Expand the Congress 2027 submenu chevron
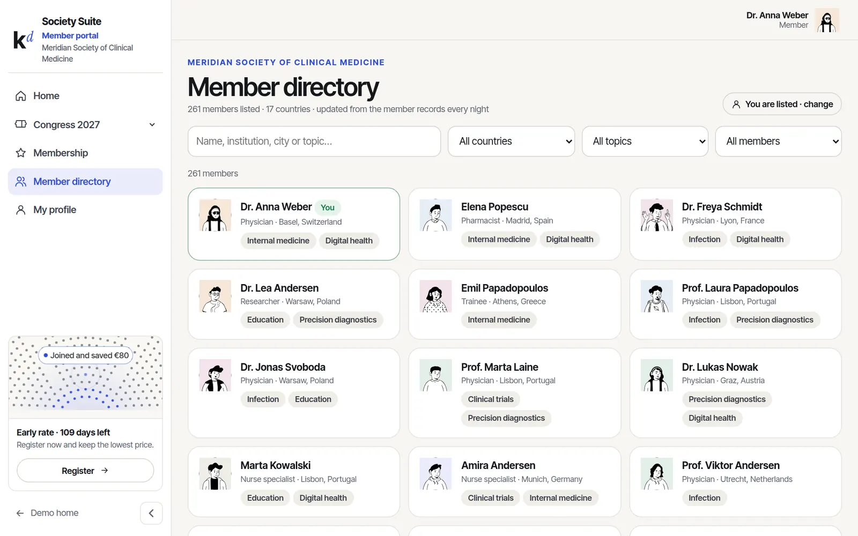Image resolution: width=858 pixels, height=536 pixels. tap(152, 125)
